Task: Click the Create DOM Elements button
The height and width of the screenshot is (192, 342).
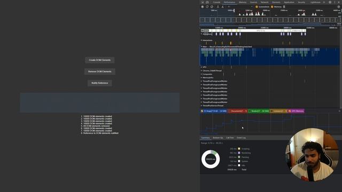Action: pos(100,60)
